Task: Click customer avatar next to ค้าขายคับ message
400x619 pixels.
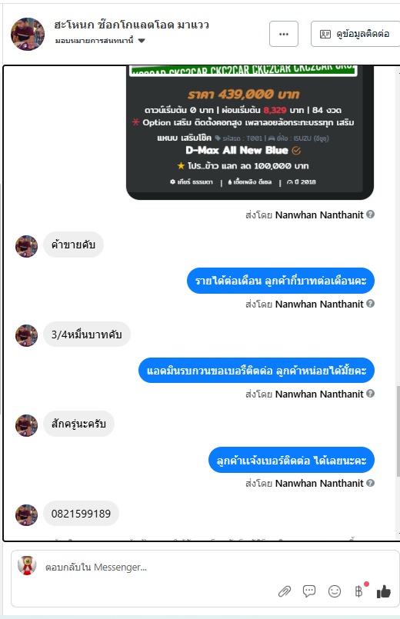Action: point(26,246)
